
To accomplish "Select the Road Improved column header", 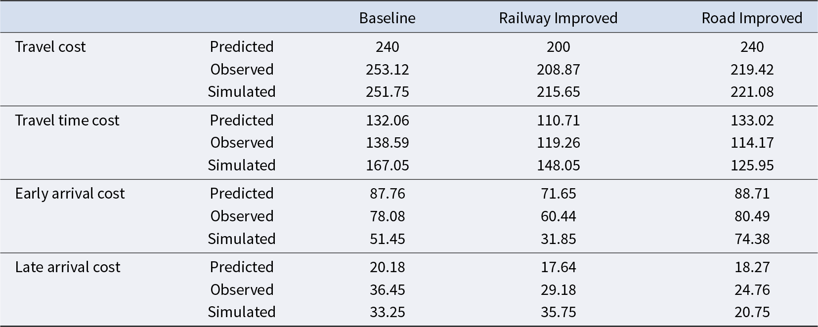I will (751, 18).
